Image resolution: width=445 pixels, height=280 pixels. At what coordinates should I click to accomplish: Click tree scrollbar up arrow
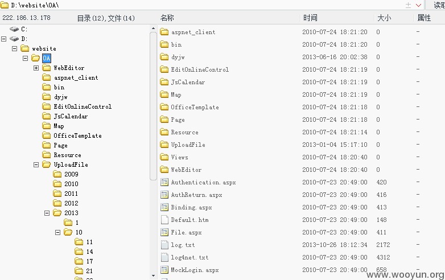coord(153,28)
